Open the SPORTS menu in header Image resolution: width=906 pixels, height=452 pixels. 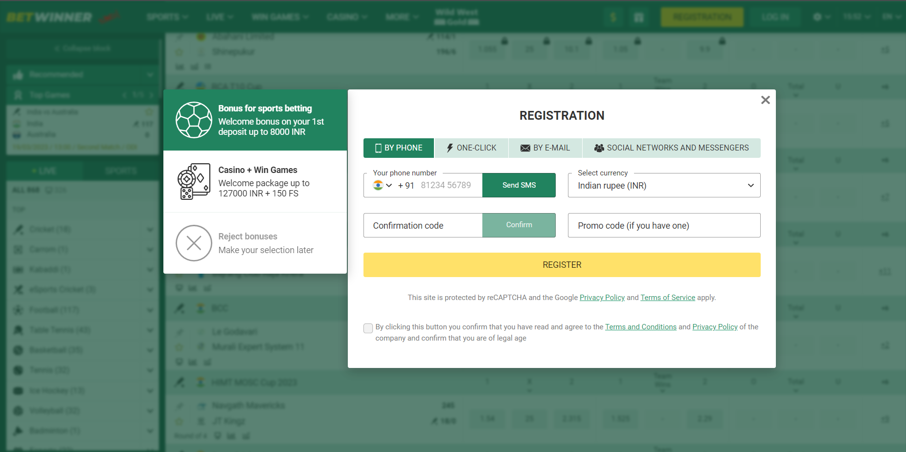pos(167,17)
